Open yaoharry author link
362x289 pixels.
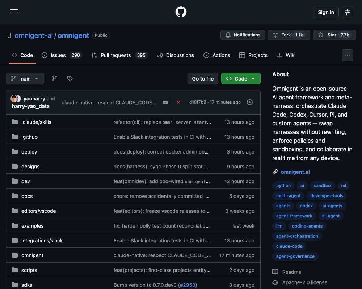(x=34, y=99)
